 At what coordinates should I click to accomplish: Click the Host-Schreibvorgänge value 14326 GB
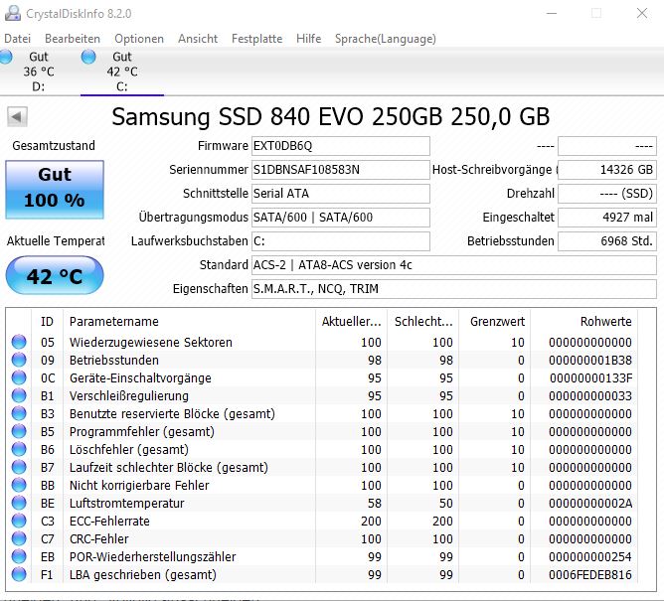coord(607,170)
